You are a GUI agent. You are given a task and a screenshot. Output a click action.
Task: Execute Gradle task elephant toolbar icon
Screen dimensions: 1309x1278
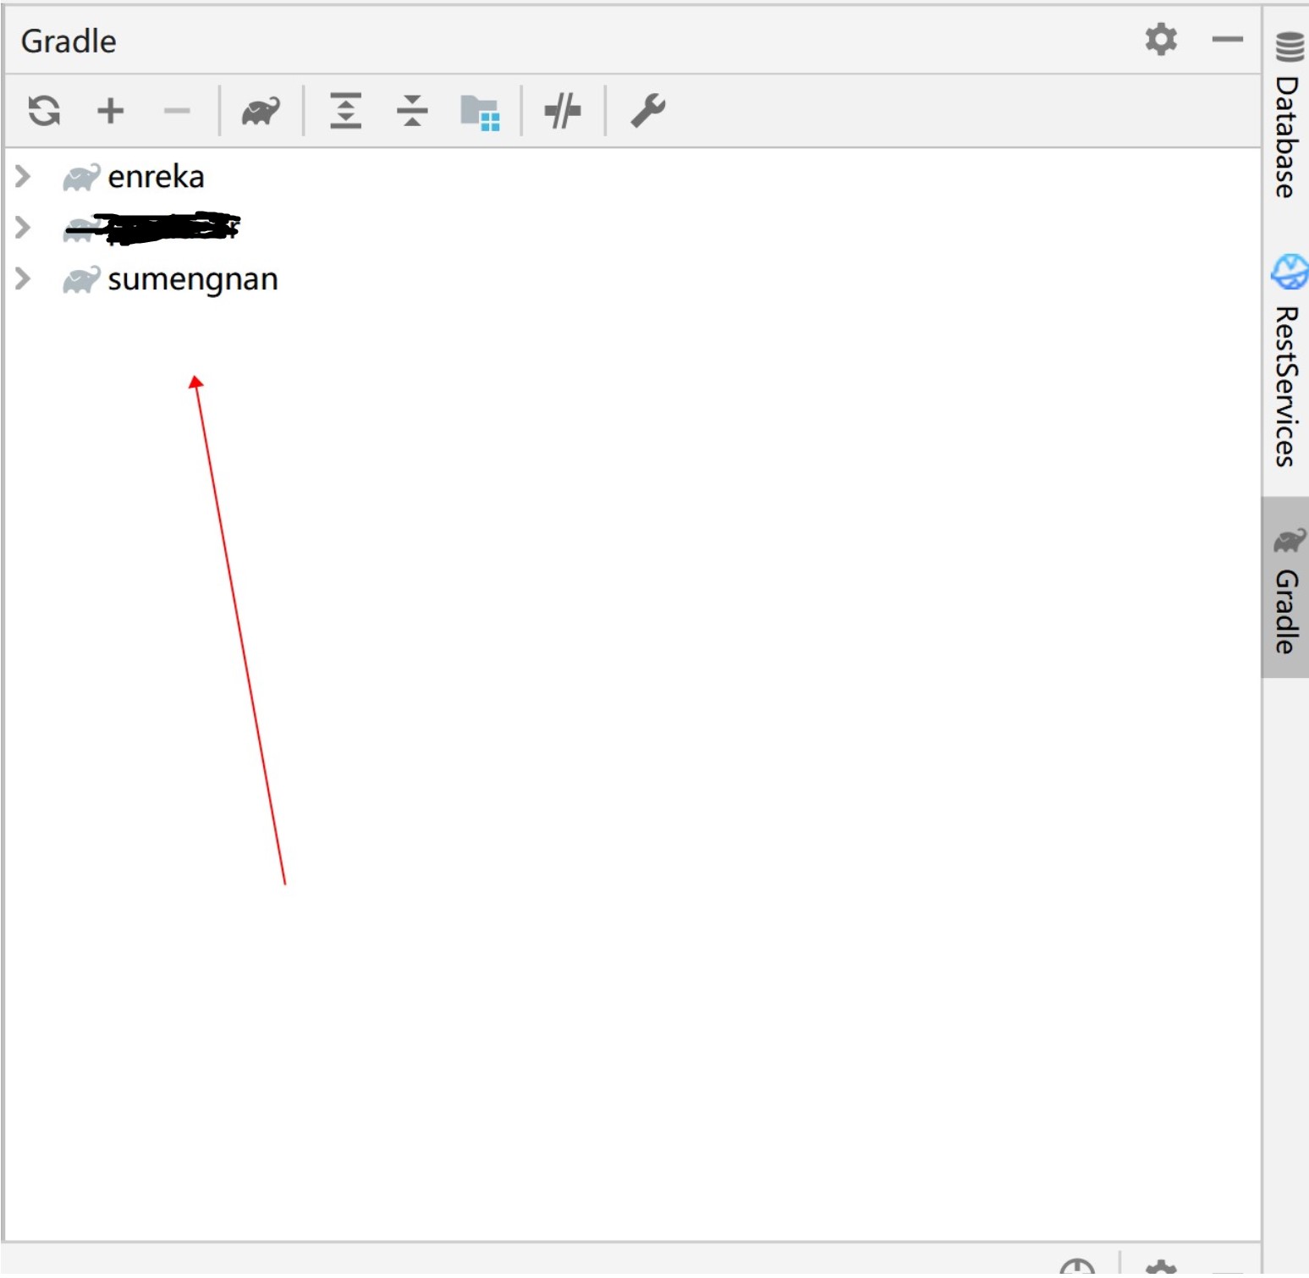click(261, 111)
